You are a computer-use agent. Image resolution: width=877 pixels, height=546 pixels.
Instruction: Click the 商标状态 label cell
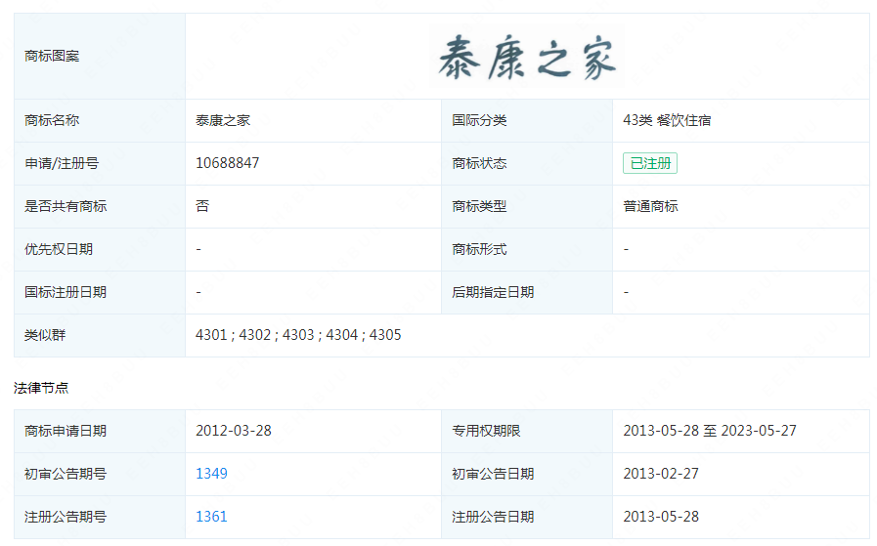click(x=527, y=164)
